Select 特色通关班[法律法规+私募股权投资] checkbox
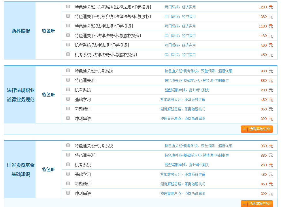Screen dimensions: 283x207 [x=68, y=35]
